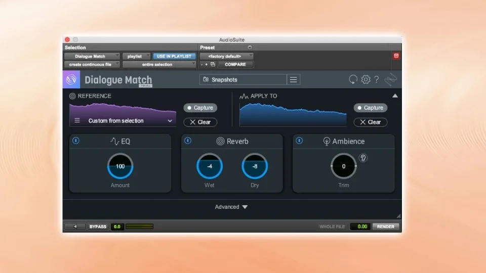Close the AudioSuite window

[x=67, y=39]
